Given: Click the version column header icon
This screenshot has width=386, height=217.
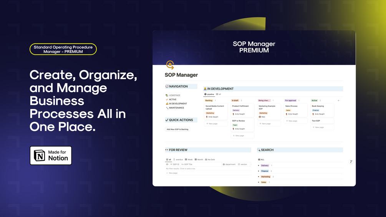Looking at the screenshot, I should pyautogui.click(x=239, y=164).
